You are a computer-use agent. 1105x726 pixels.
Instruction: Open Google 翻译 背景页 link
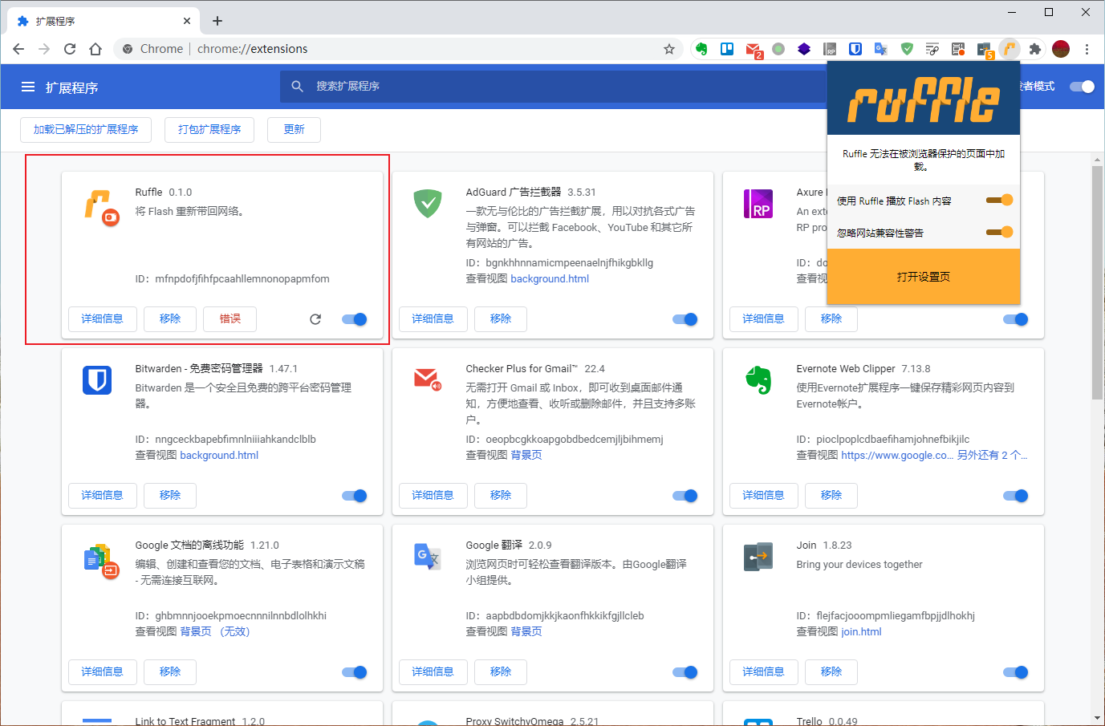(526, 631)
